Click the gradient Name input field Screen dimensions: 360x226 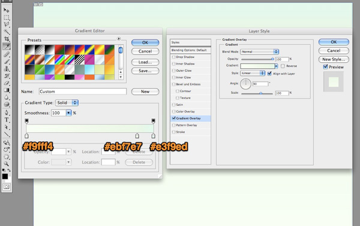click(x=83, y=91)
